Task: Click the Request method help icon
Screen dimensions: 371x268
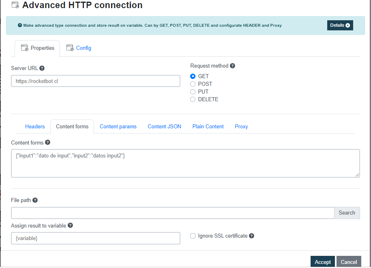Action: (232, 66)
